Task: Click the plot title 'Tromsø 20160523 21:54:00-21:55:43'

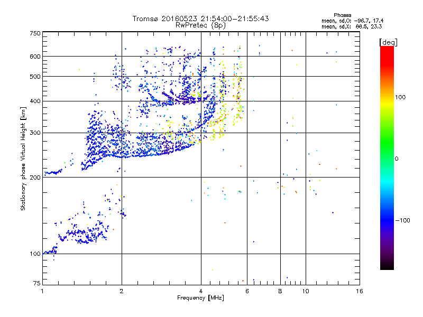Action: point(200,18)
